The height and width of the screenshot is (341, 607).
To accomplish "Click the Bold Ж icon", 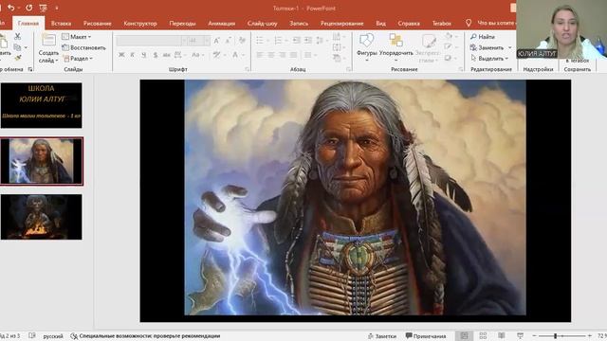I will (x=121, y=55).
